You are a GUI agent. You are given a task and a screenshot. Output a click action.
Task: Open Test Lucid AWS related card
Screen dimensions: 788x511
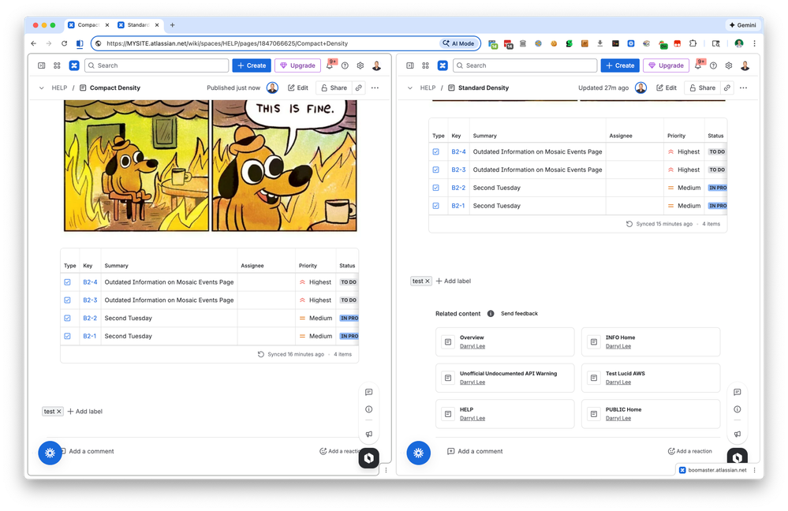pyautogui.click(x=651, y=378)
